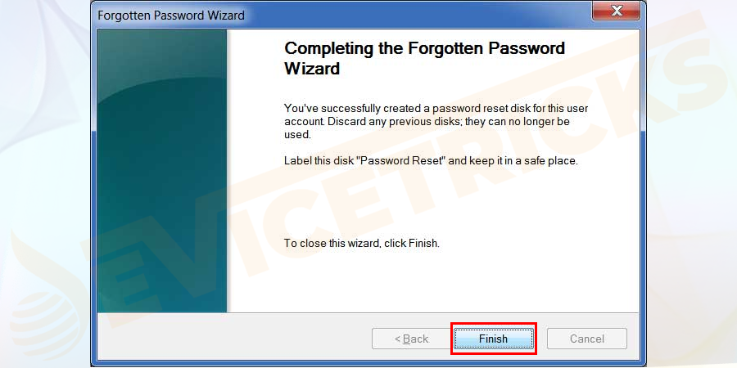Click the teal side banner graphic

pyautogui.click(x=161, y=171)
